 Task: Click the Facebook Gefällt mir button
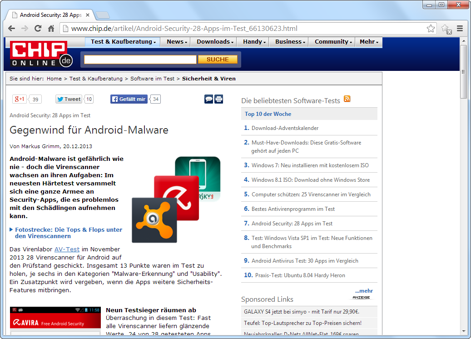pyautogui.click(x=129, y=99)
